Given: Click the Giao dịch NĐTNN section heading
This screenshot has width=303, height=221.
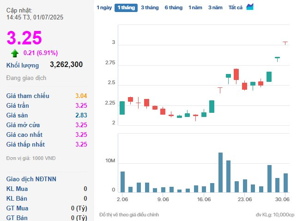Looking at the screenshot, I should pyautogui.click(x=31, y=179).
